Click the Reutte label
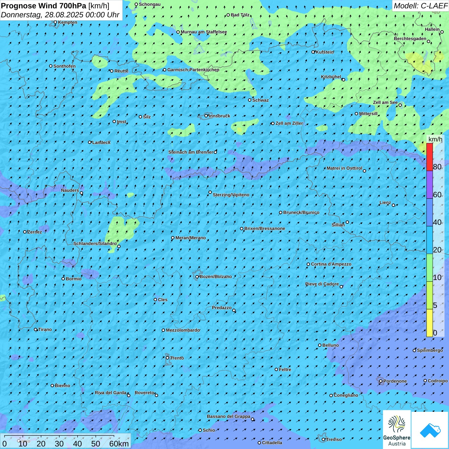449x449 pixels. 121,71
